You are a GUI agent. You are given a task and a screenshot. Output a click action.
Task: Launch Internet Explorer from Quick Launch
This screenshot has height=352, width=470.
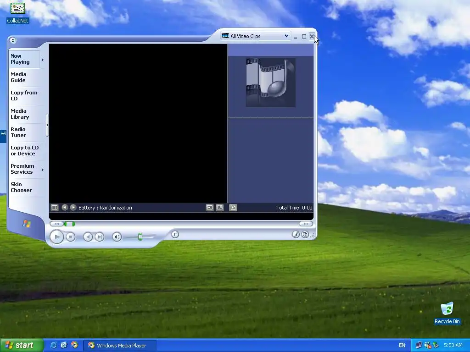[53, 345]
